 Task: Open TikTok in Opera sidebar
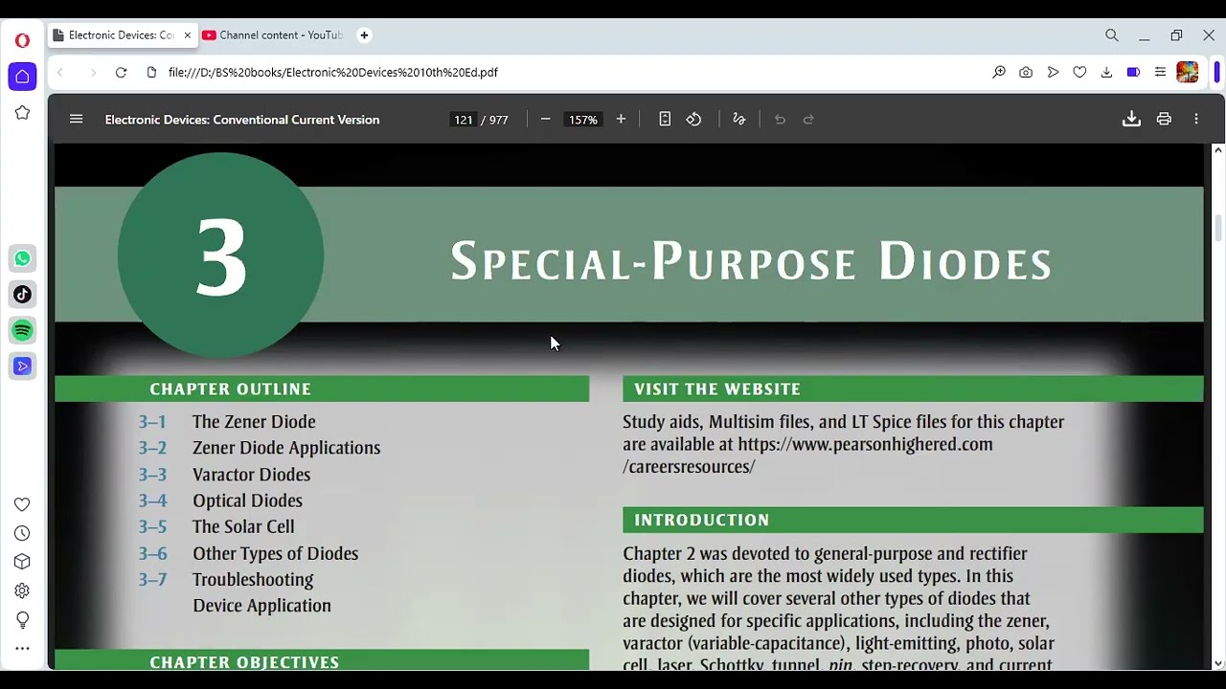coord(23,295)
